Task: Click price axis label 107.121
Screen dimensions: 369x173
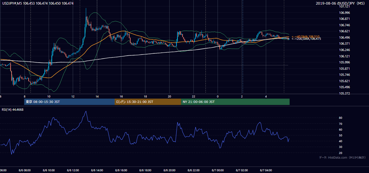Action: pyautogui.click(x=345, y=6)
